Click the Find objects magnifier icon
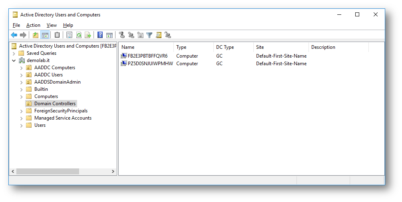Screen dimensions: 402x202 coord(159,35)
